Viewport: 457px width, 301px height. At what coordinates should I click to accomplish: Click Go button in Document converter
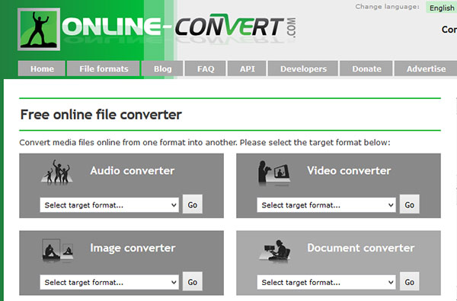[x=410, y=281]
